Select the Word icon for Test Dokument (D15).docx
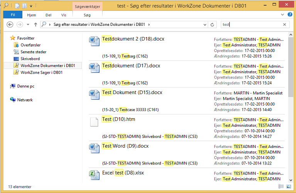Screen dimensions: 296x193 click(94, 94)
